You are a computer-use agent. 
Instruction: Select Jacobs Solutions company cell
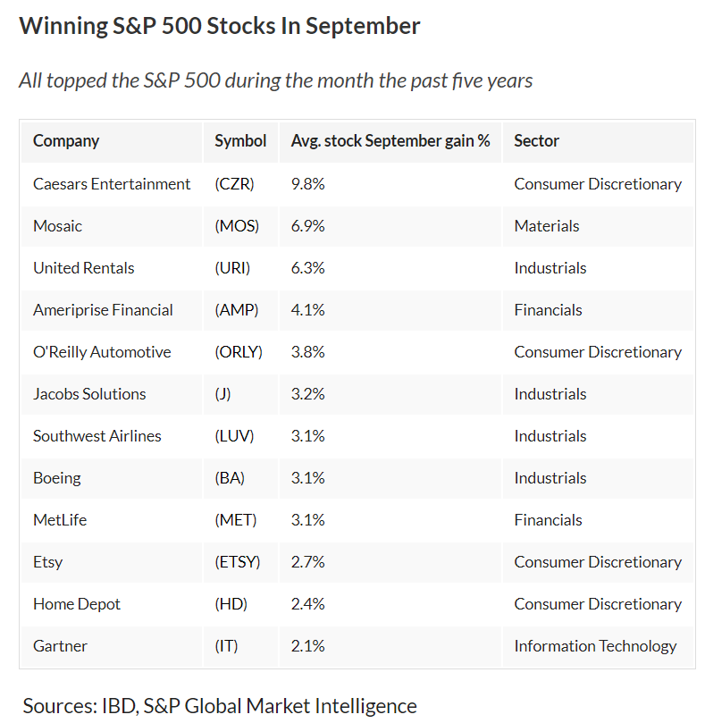(89, 393)
